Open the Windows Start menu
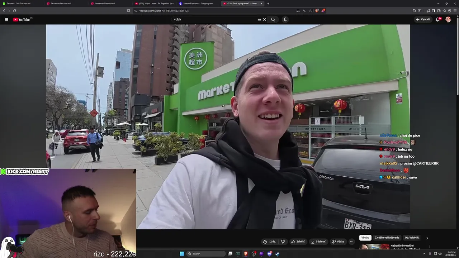459x258 pixels. (182, 254)
